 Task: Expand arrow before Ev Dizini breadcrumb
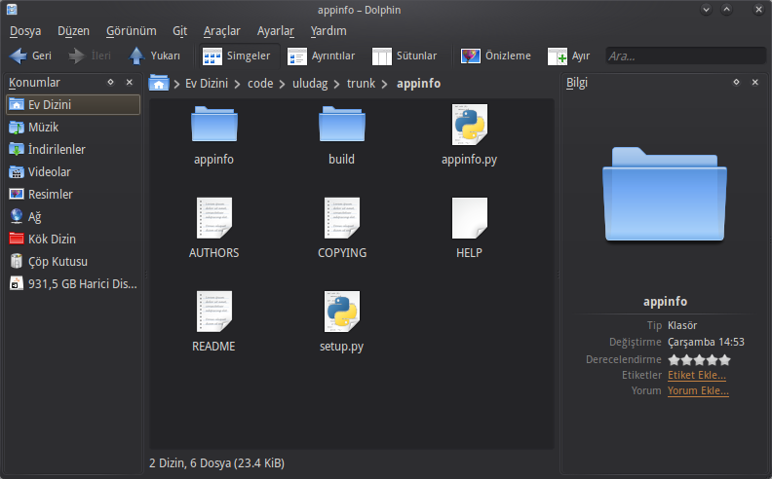(176, 85)
